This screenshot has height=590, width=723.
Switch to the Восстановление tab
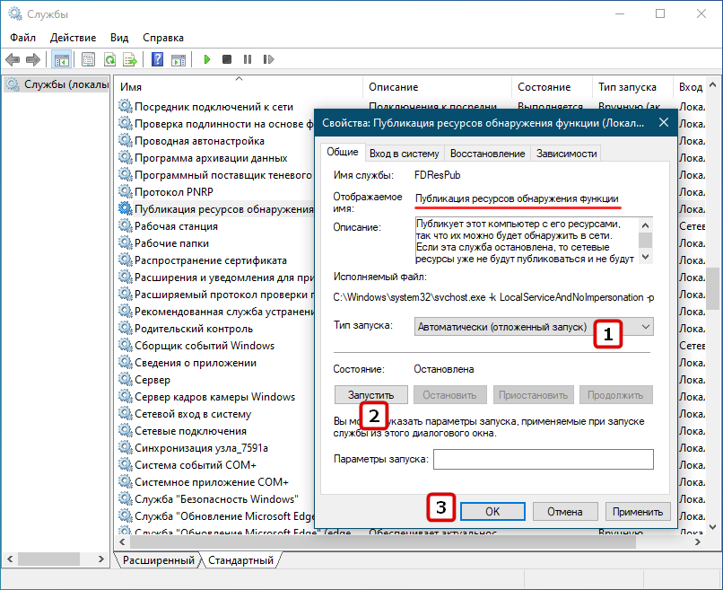pos(487,154)
